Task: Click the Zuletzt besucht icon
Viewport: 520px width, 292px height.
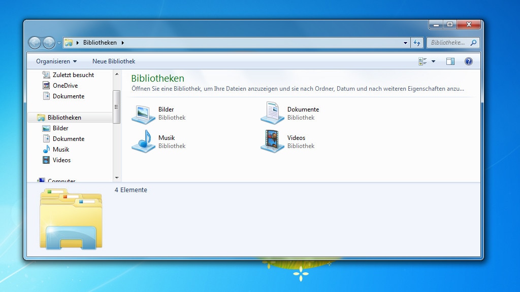Action: pos(46,75)
